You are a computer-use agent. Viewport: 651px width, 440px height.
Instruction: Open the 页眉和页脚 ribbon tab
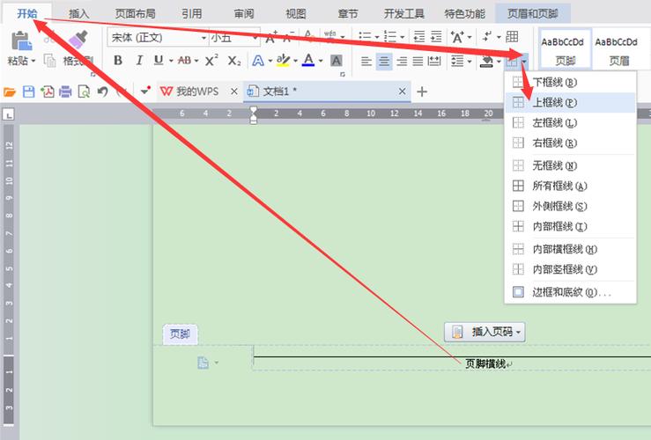coord(533,14)
